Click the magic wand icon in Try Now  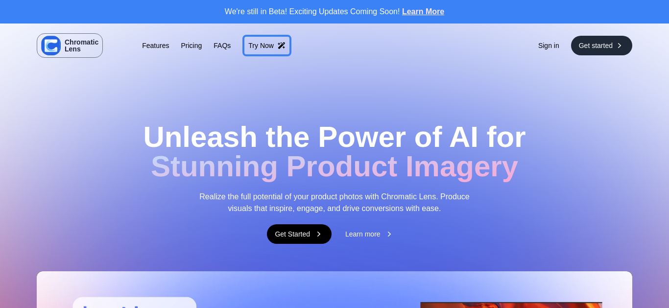(x=282, y=46)
